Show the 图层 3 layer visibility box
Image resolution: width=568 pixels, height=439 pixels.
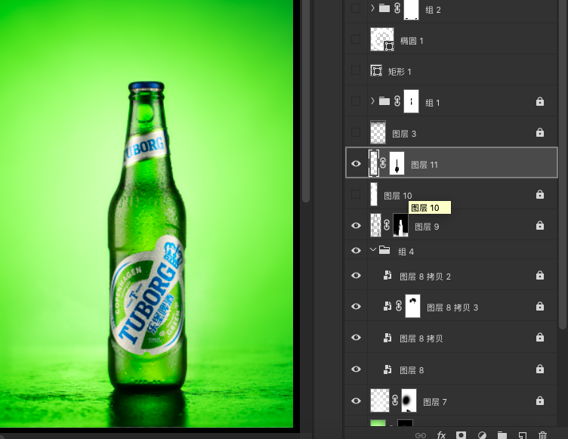click(x=356, y=132)
